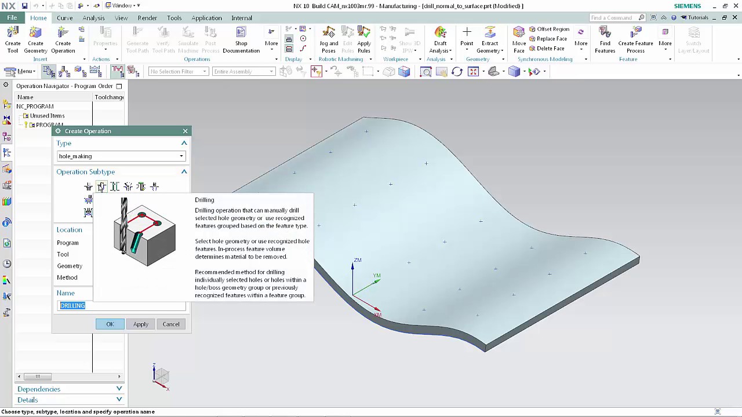Switch to the Analysis tab
The image size is (742, 417).
tap(93, 18)
